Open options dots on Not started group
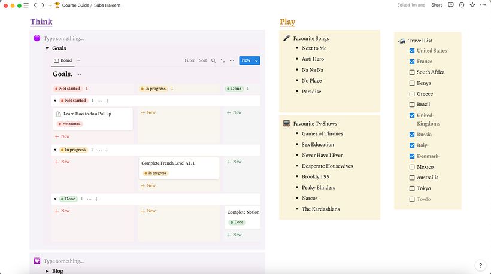Image resolution: width=491 pixels, height=274 pixels. coord(99,101)
